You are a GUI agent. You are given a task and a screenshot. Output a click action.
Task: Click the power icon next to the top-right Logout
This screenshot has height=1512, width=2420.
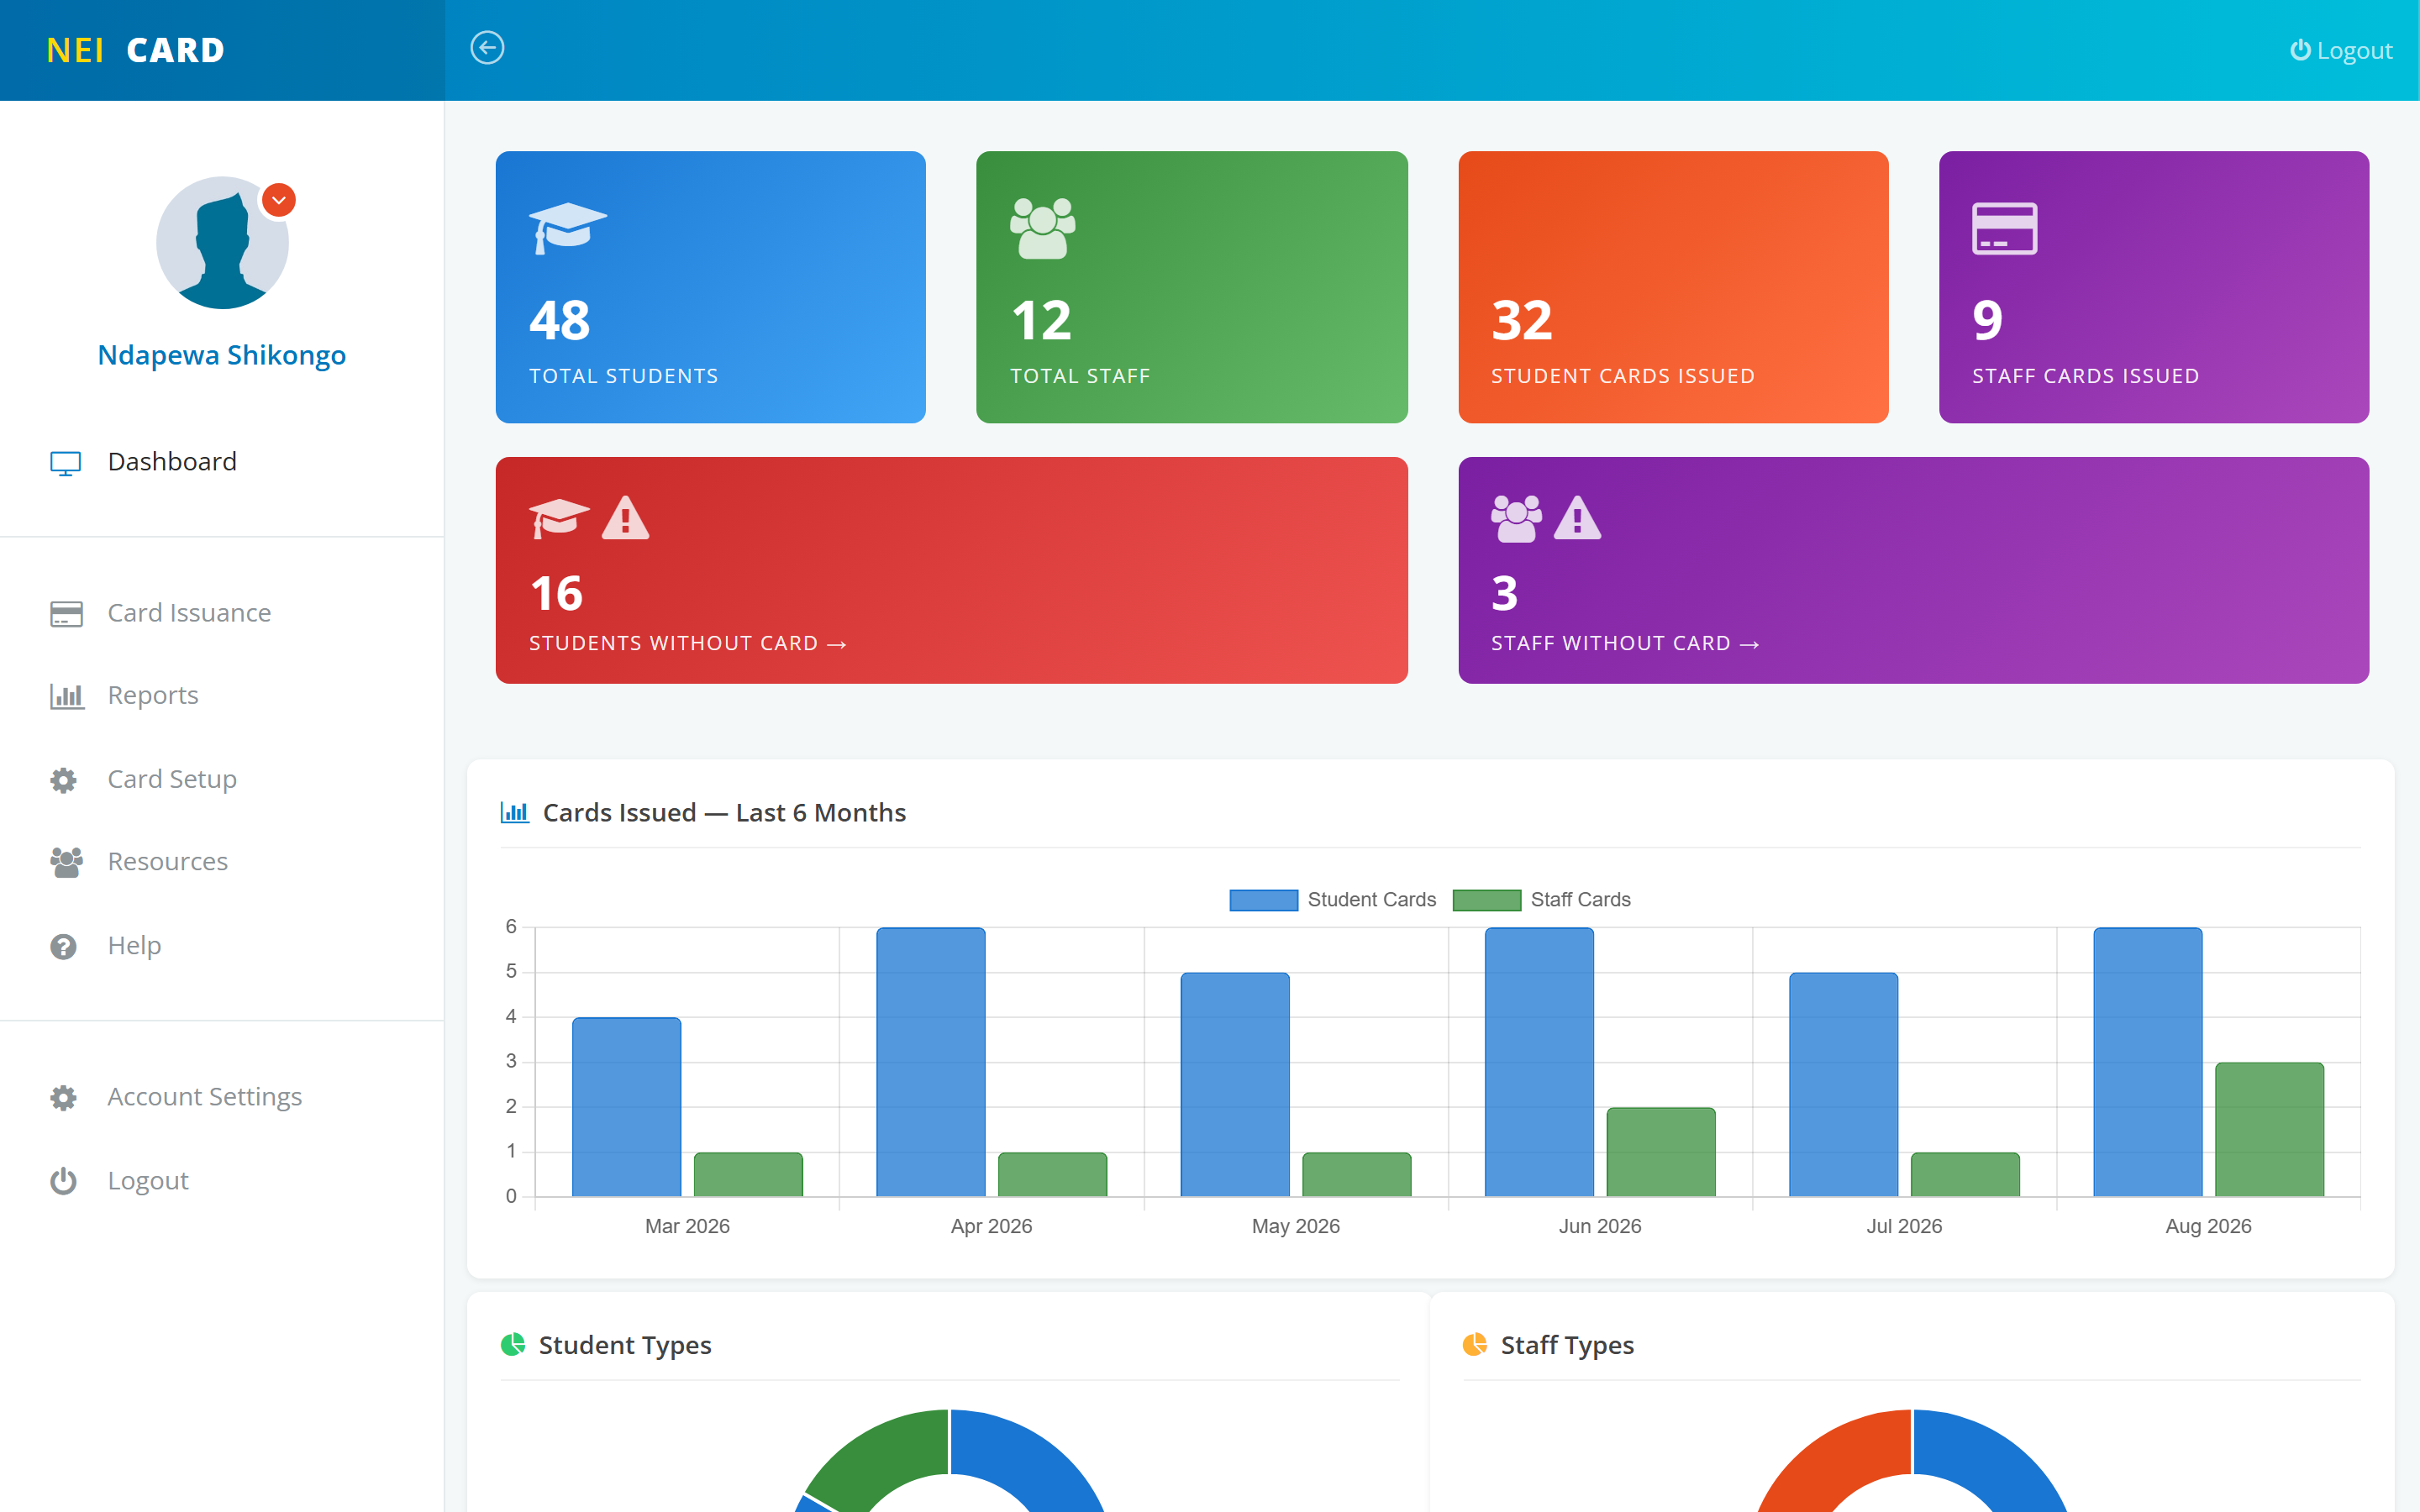(2300, 50)
